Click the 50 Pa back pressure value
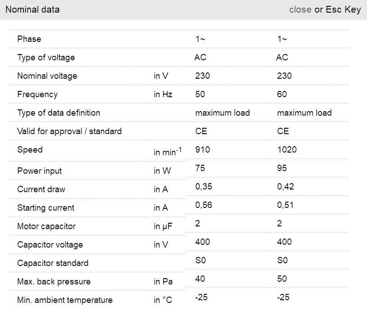The height and width of the screenshot is (311, 367). click(x=282, y=279)
